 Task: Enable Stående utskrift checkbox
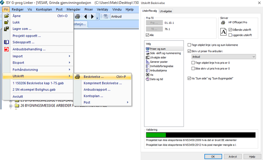click(x=230, y=30)
